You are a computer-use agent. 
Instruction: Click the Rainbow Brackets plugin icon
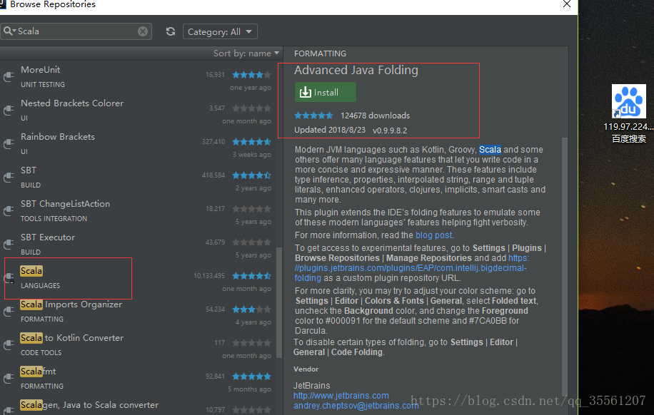[x=9, y=144]
